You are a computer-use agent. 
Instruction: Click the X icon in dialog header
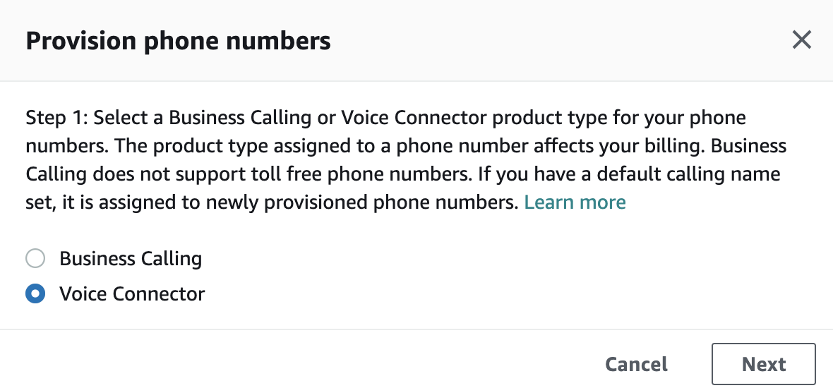click(801, 40)
